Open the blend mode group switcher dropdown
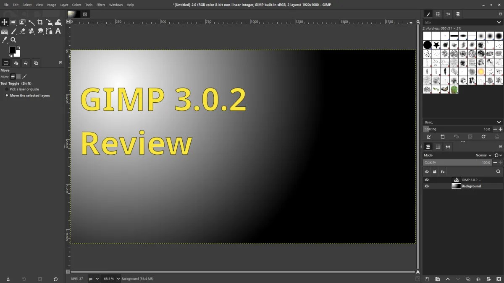The height and width of the screenshot is (283, 504). (498, 155)
